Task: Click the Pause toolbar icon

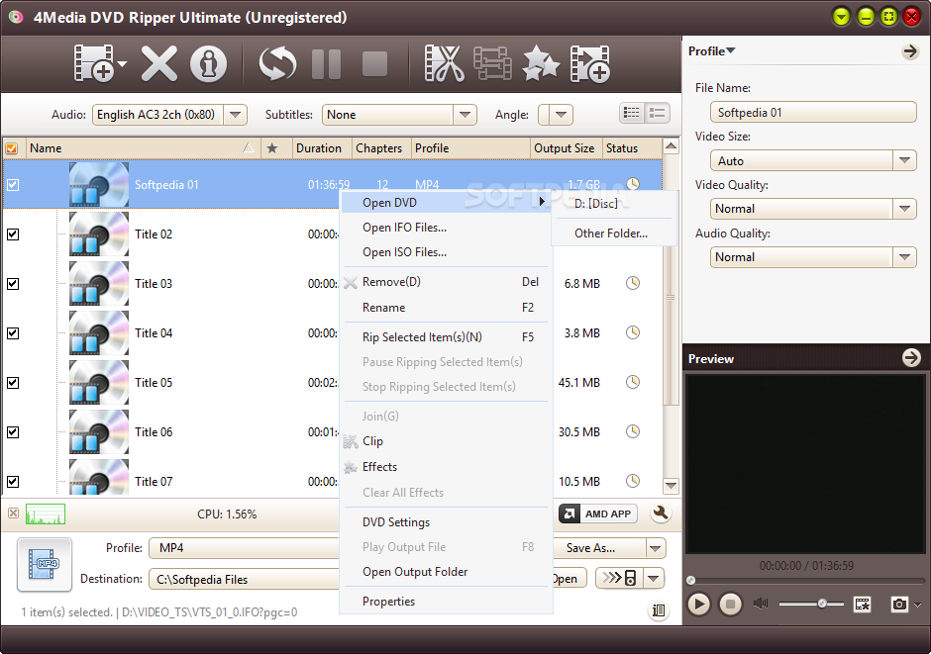Action: click(326, 64)
